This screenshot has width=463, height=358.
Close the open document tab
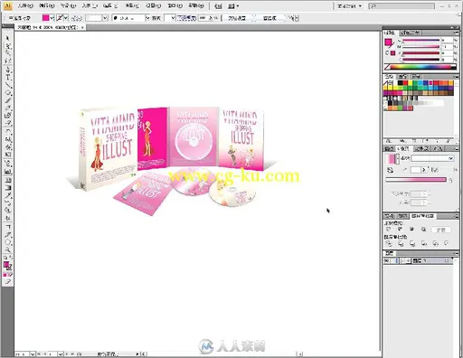[x=82, y=27]
